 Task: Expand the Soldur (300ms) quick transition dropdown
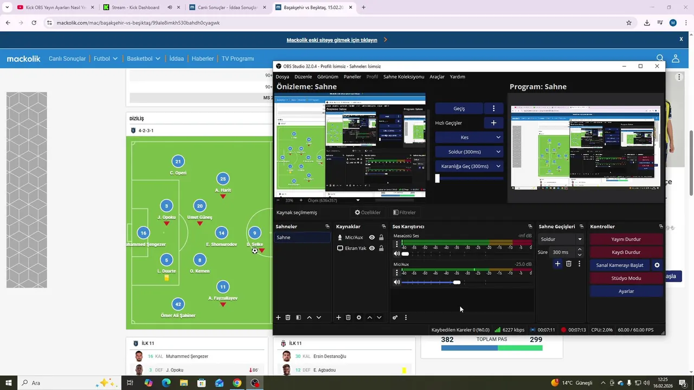tap(499, 152)
